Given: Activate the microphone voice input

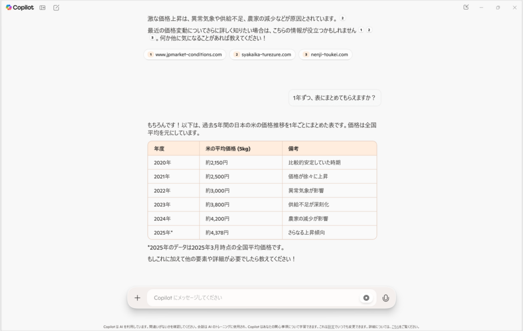Looking at the screenshot, I should 385,298.
